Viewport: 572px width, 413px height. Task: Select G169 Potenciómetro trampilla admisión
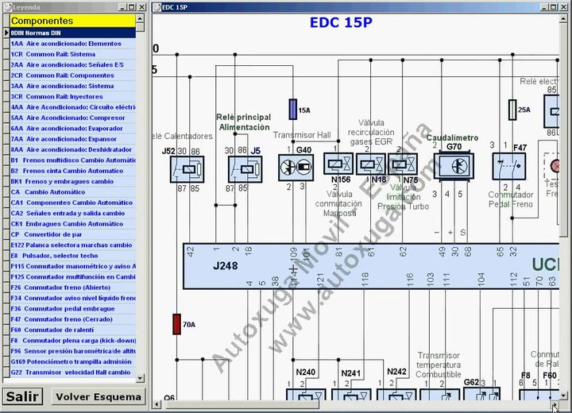(73, 361)
